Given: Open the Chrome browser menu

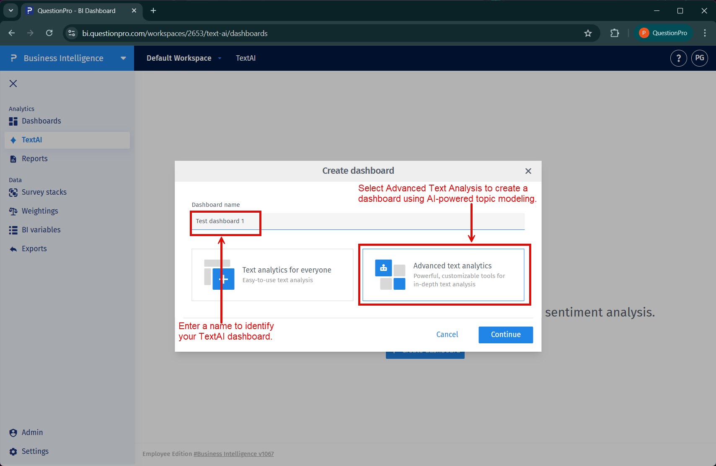Looking at the screenshot, I should (705, 33).
